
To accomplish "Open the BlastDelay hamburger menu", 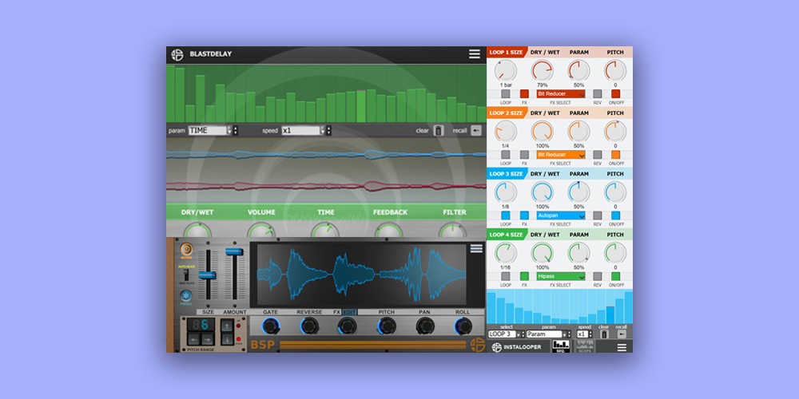I will point(475,54).
